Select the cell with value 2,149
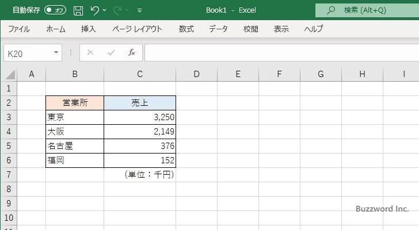This screenshot has height=230, width=419. pos(140,132)
